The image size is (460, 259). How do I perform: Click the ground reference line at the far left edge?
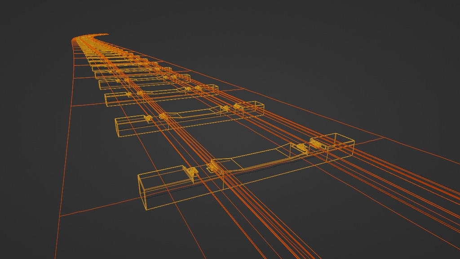pyautogui.click(x=61, y=216)
